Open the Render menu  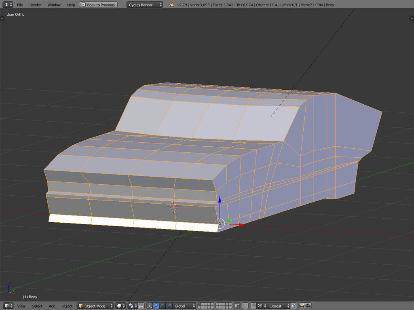coord(35,5)
